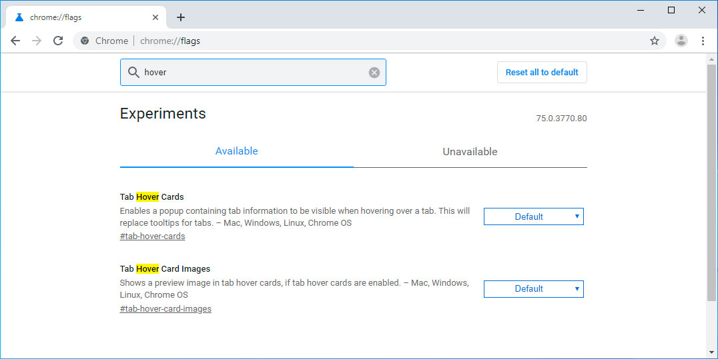Click the address bar URL text
This screenshot has width=718, height=359.
pos(170,41)
